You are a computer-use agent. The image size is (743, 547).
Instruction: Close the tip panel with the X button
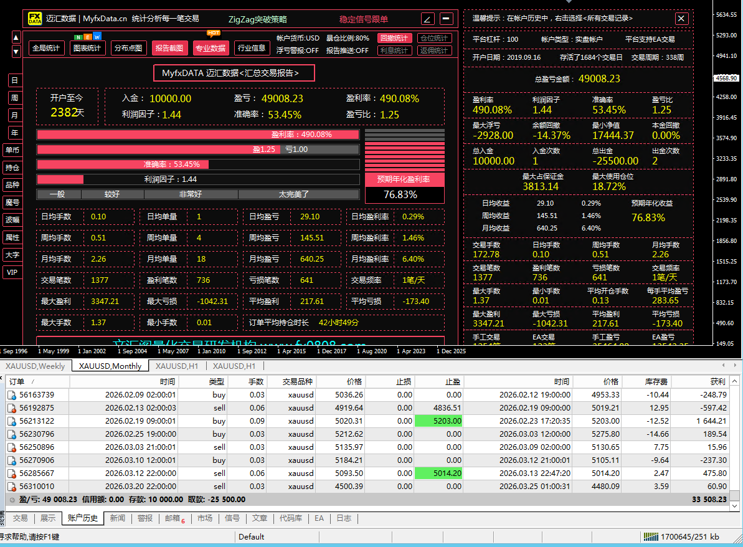(681, 19)
